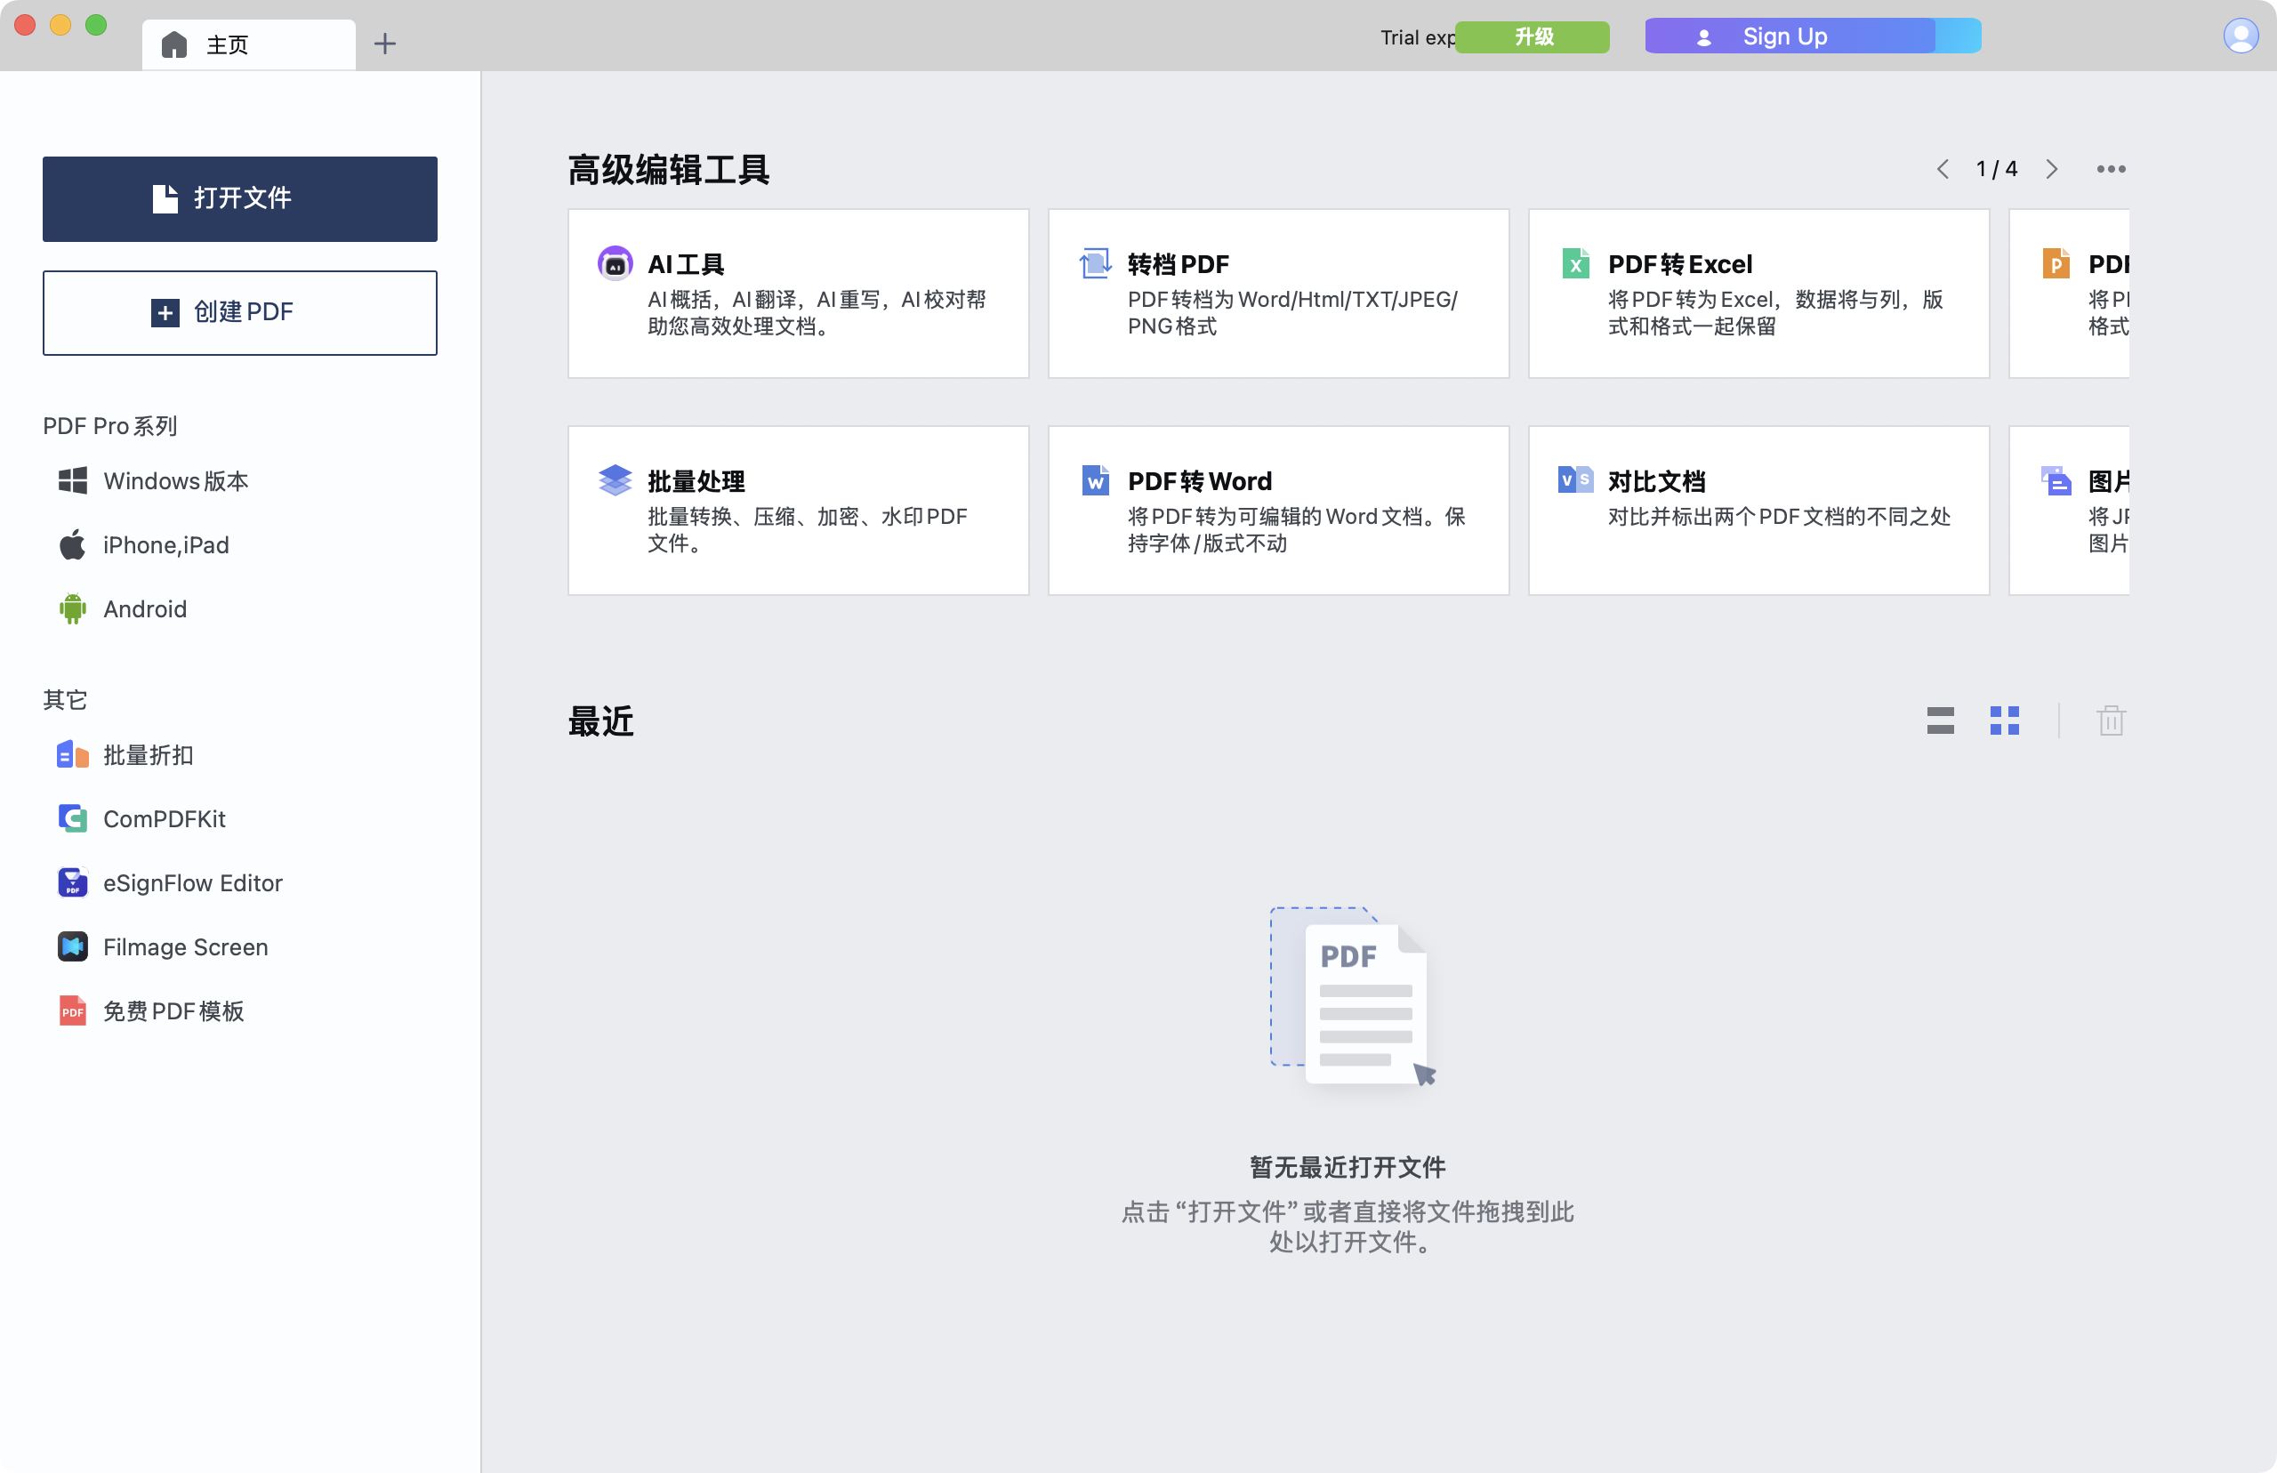Click the 打开文件 button
Image resolution: width=2277 pixels, height=1473 pixels.
click(x=239, y=198)
